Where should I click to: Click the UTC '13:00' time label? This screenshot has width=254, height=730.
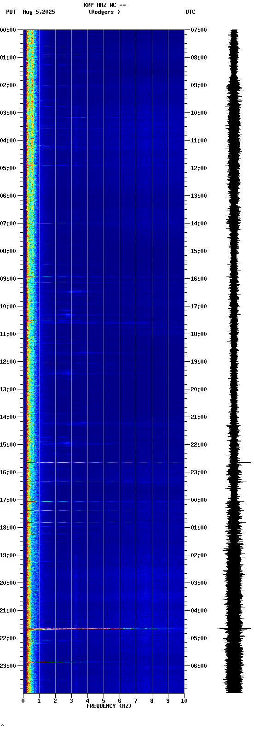click(199, 196)
